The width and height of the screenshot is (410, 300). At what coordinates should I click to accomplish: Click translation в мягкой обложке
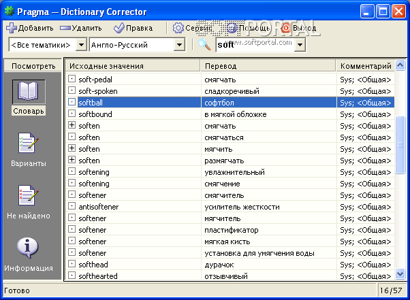[236, 114]
